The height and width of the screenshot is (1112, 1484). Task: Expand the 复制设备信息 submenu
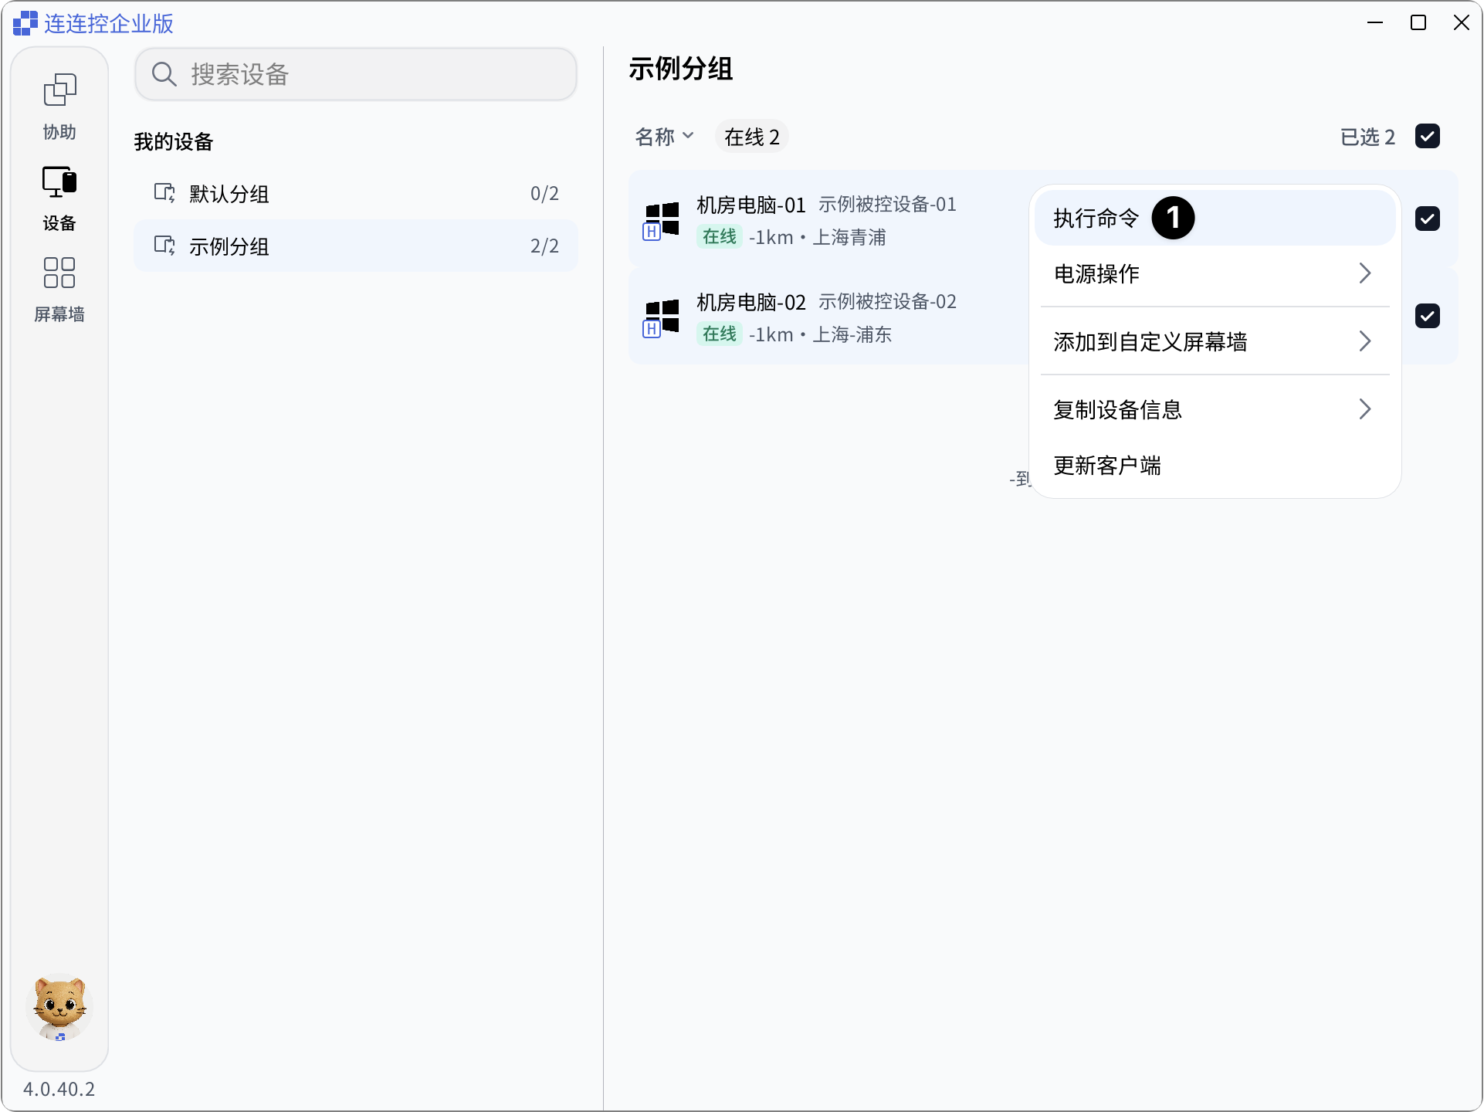tap(1215, 409)
